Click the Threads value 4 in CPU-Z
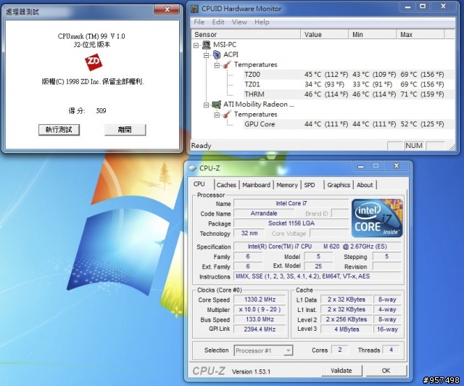 click(x=391, y=350)
